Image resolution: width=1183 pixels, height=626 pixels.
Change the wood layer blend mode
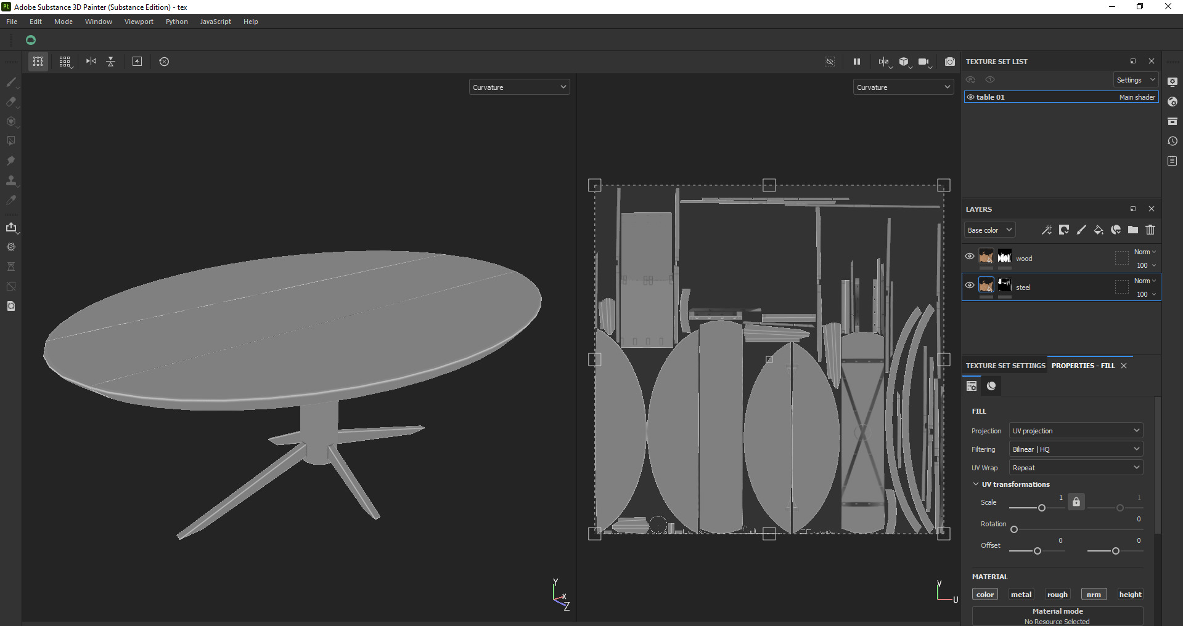[1145, 252]
